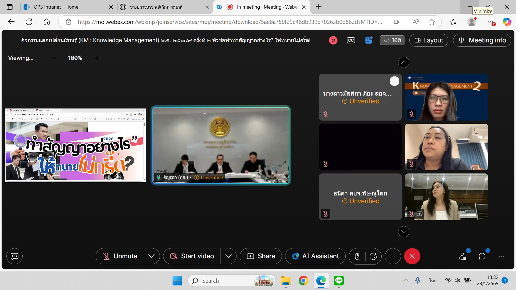The width and height of the screenshot is (516, 290).
Task: Click the raise hand icon
Action: pyautogui.click(x=357, y=256)
